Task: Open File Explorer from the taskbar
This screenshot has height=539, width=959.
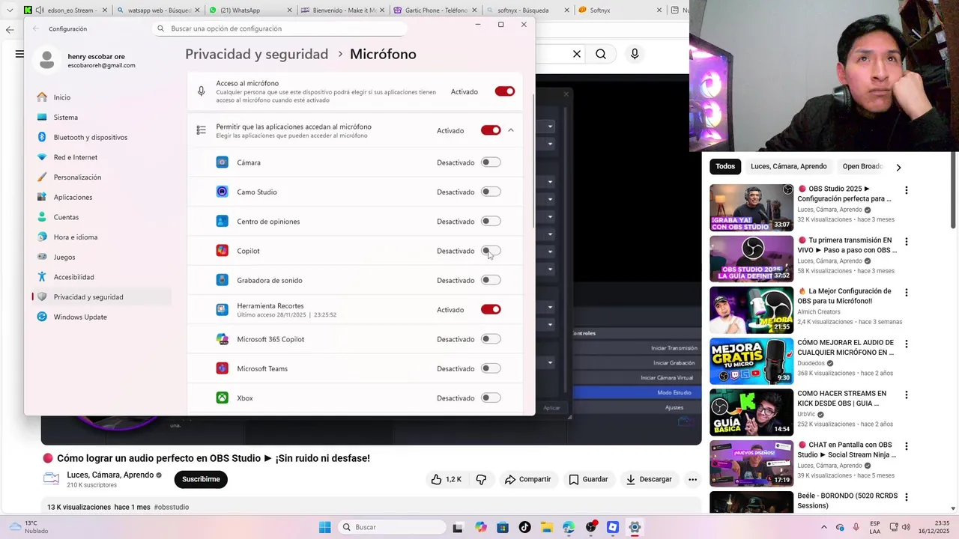Action: [x=547, y=527]
